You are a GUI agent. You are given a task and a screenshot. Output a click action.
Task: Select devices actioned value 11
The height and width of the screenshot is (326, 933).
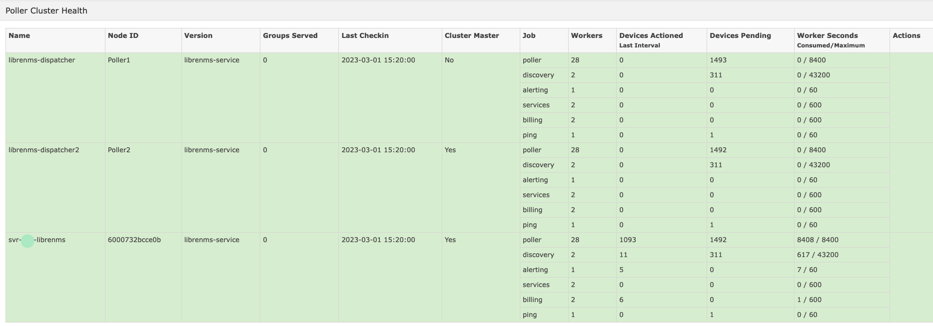624,255
